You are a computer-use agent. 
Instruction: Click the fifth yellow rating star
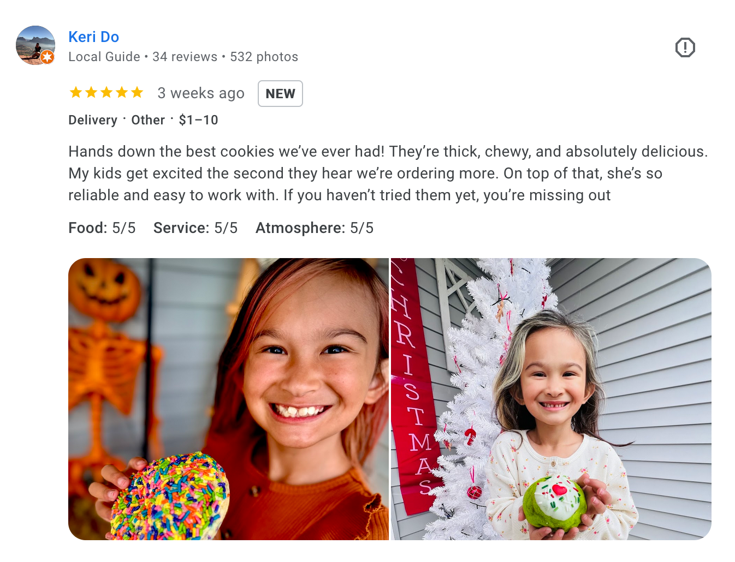pos(137,93)
